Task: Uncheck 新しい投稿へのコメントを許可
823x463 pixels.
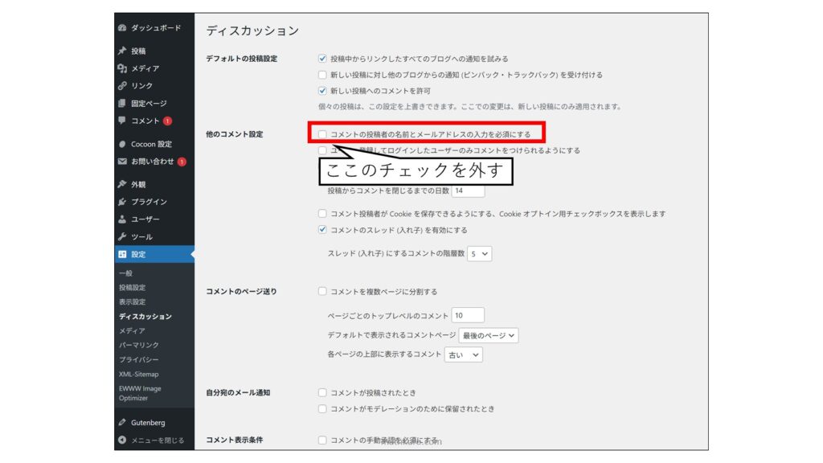Action: (x=322, y=91)
